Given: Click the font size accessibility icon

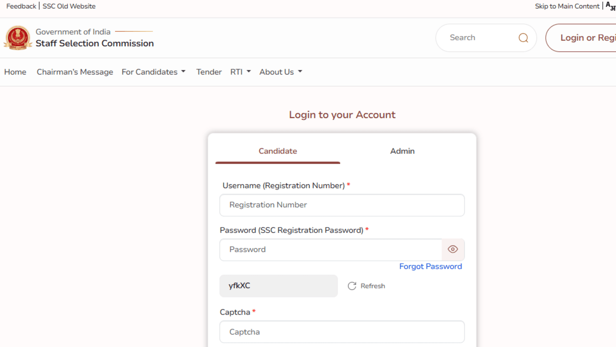Looking at the screenshot, I should (x=610, y=6).
